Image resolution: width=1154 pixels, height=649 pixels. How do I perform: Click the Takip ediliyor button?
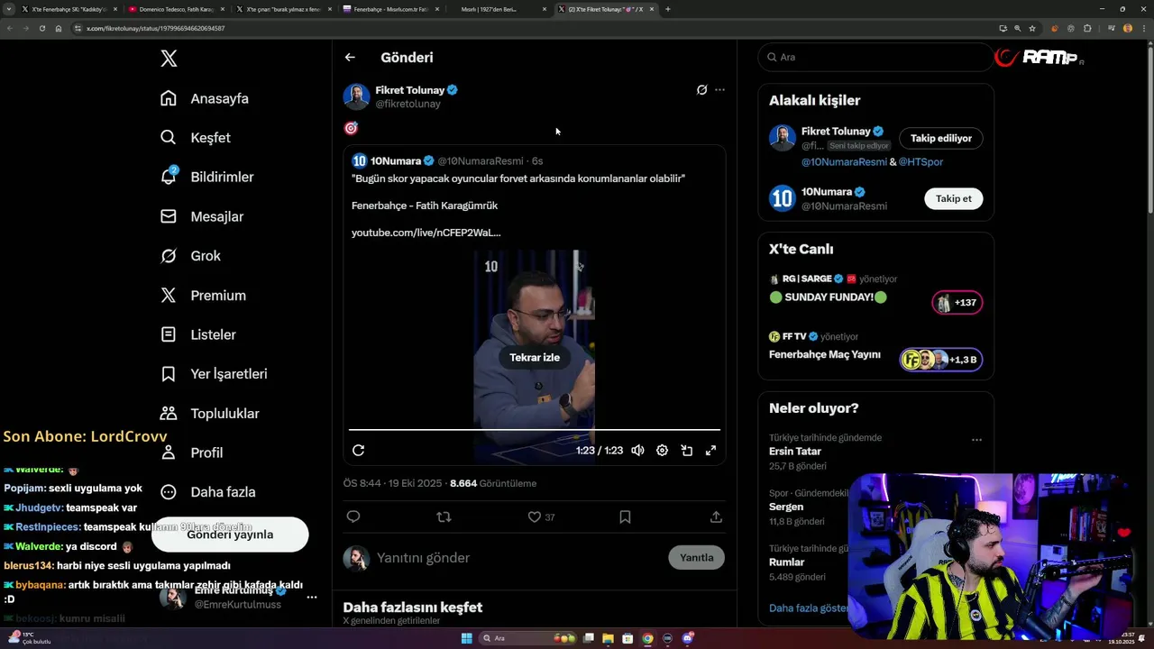[941, 139]
